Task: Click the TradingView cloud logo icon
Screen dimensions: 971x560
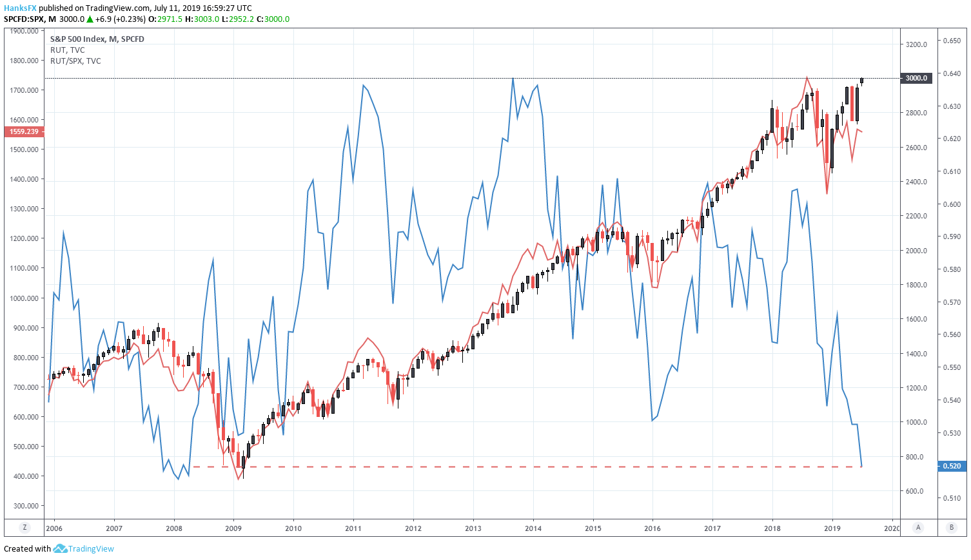Action: pos(60,548)
